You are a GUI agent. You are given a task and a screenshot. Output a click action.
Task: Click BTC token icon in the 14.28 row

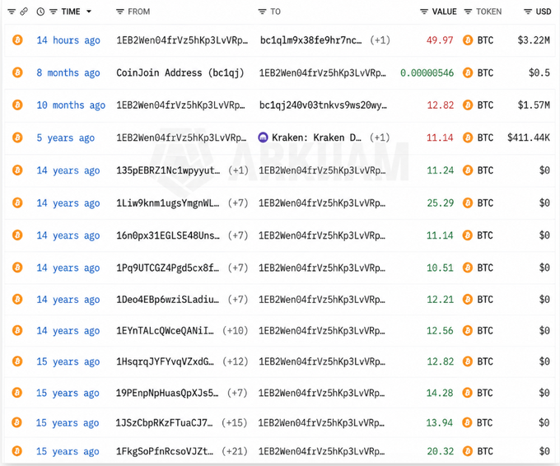[x=468, y=393]
